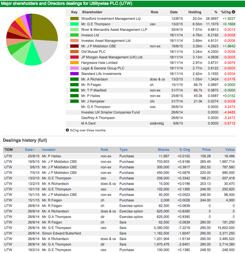Click 'Geoffrey A Thompson' shareholder name
This screenshot has width=245, height=253.
tap(98, 118)
